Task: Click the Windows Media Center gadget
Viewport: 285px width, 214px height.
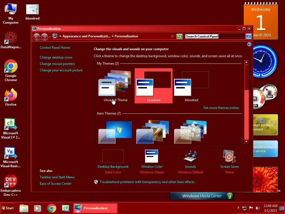Action: (x=202, y=196)
